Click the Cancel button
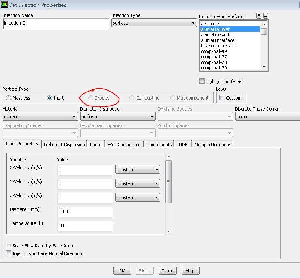Image resolution: width=300 pixels, height=278 pixels. pos(168,271)
